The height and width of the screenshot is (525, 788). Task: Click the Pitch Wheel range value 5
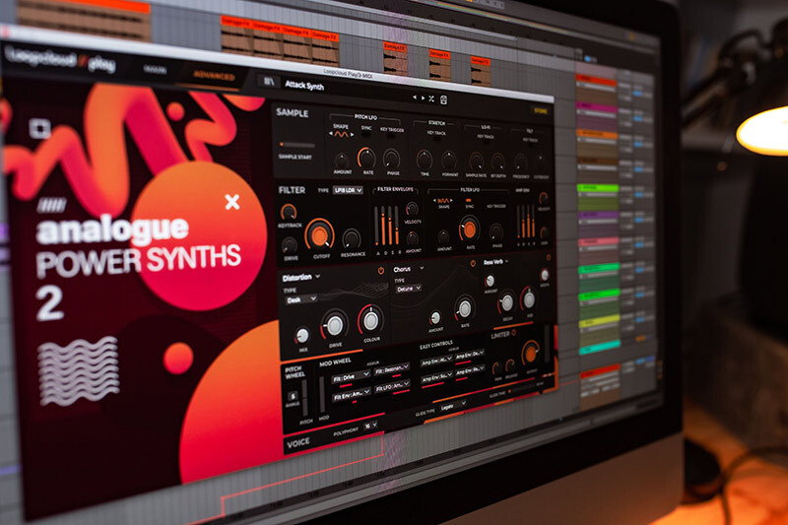click(x=293, y=396)
